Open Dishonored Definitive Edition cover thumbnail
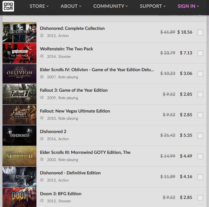The height and width of the screenshot is (207, 209). [19, 177]
